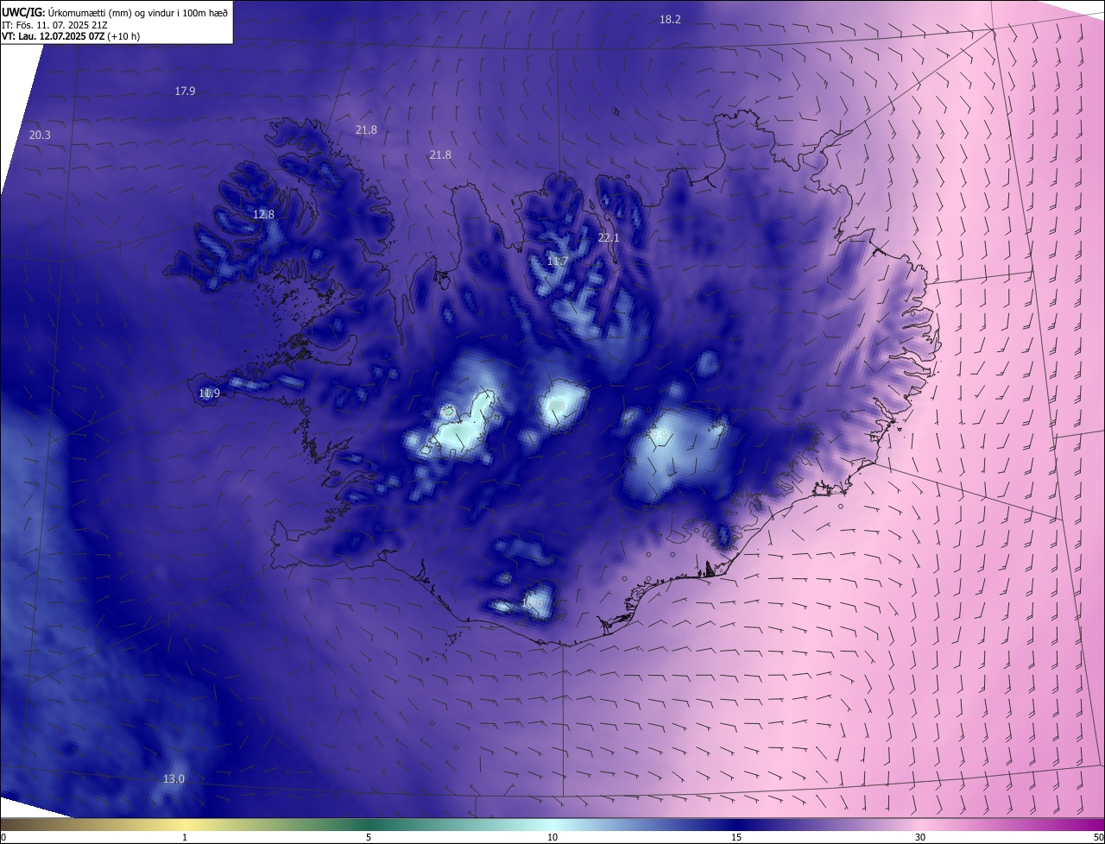Click the 11.9 value label on the map

[209, 393]
